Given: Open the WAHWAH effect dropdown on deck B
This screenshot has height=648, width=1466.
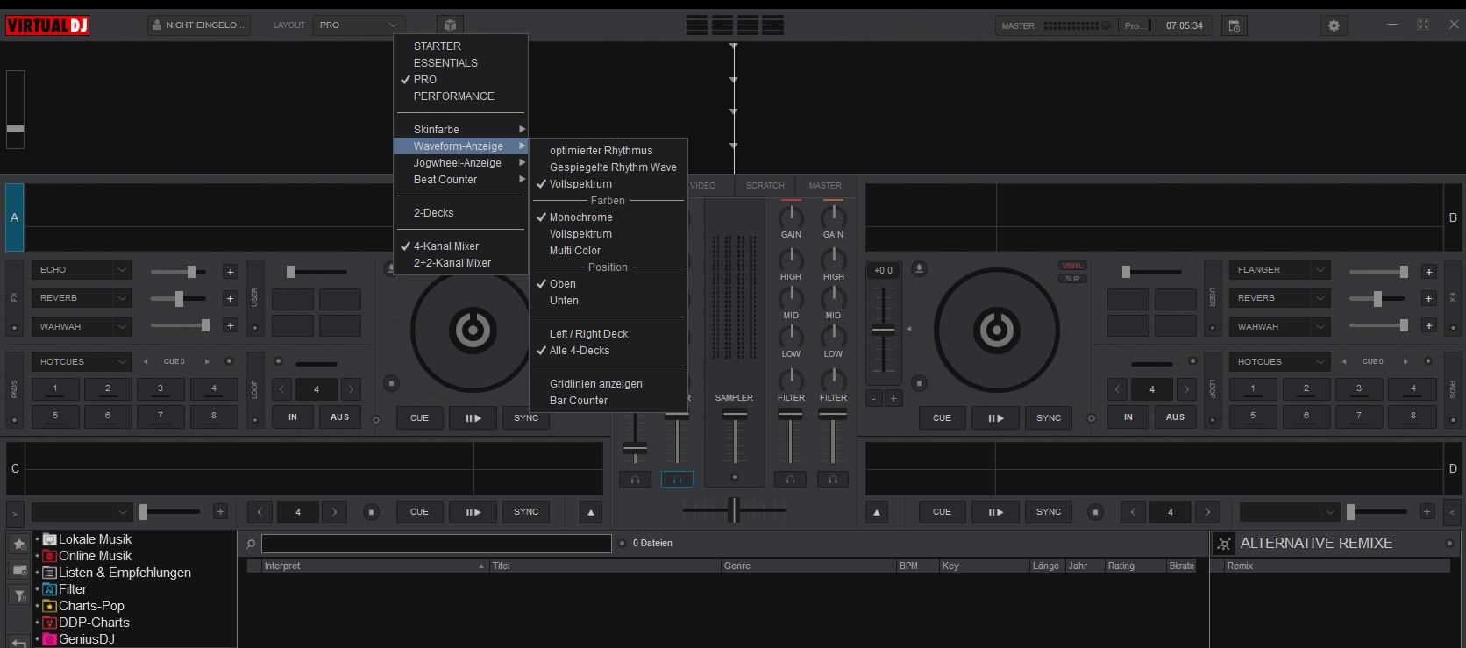Looking at the screenshot, I should (1279, 327).
